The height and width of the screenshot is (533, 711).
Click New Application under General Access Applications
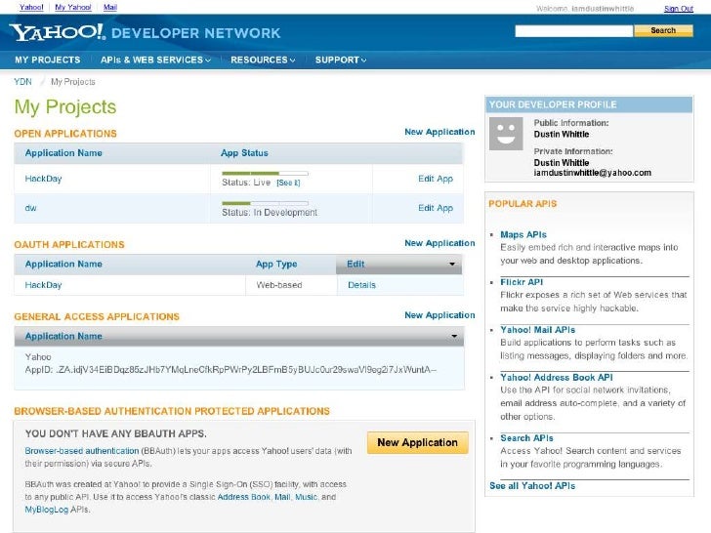tap(439, 315)
